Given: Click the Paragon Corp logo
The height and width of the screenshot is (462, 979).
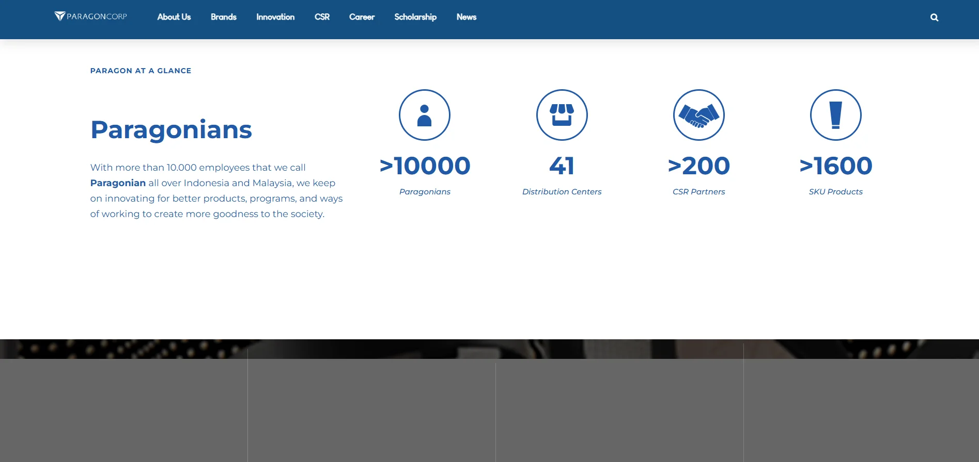Looking at the screenshot, I should click(91, 16).
